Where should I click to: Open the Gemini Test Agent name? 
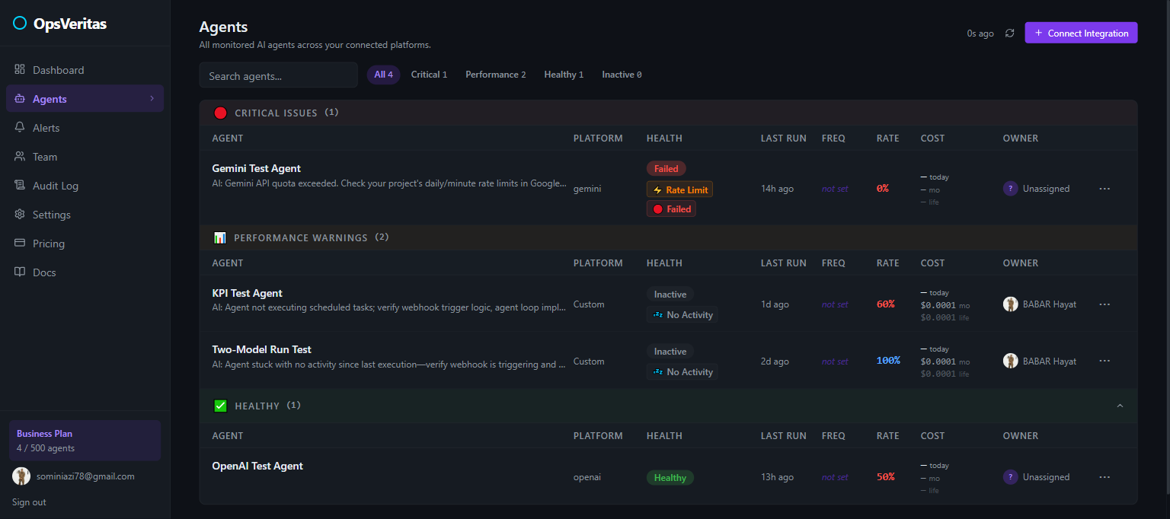click(256, 168)
